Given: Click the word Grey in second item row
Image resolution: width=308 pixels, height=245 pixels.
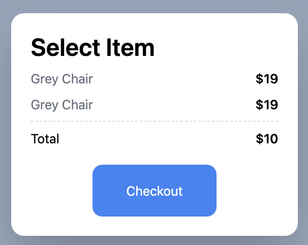Looking at the screenshot, I should pyautogui.click(x=45, y=105).
